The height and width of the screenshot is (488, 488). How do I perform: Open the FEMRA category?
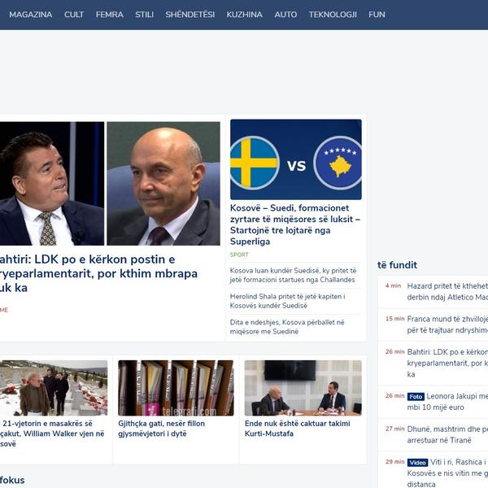(110, 15)
